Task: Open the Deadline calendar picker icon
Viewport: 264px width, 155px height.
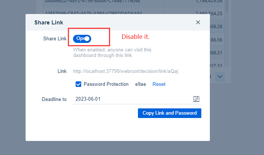Action: point(196,99)
